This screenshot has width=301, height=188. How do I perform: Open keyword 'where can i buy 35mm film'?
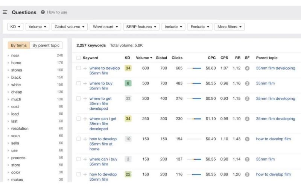click(x=103, y=162)
